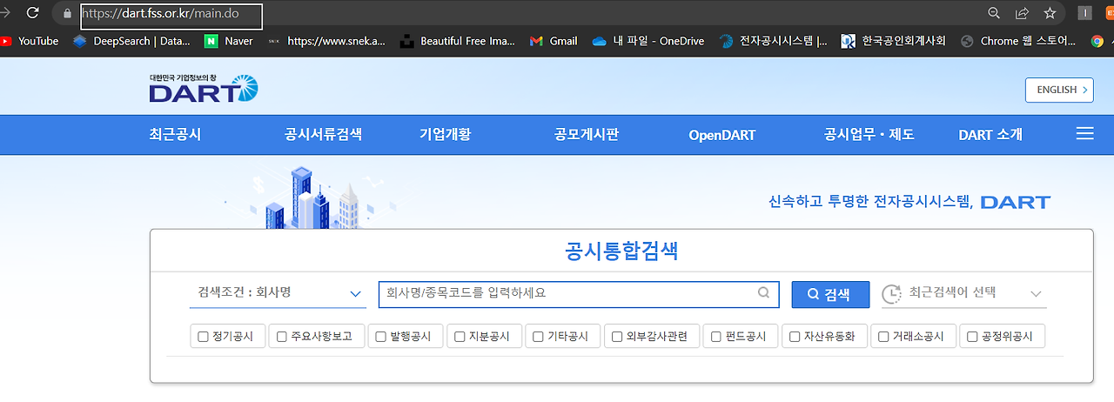Toggle 자산유동화 checkbox
Screen dimensions: 1114x402
click(x=795, y=337)
